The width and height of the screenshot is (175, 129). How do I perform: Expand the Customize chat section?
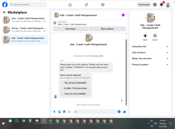pyautogui.click(x=150, y=47)
